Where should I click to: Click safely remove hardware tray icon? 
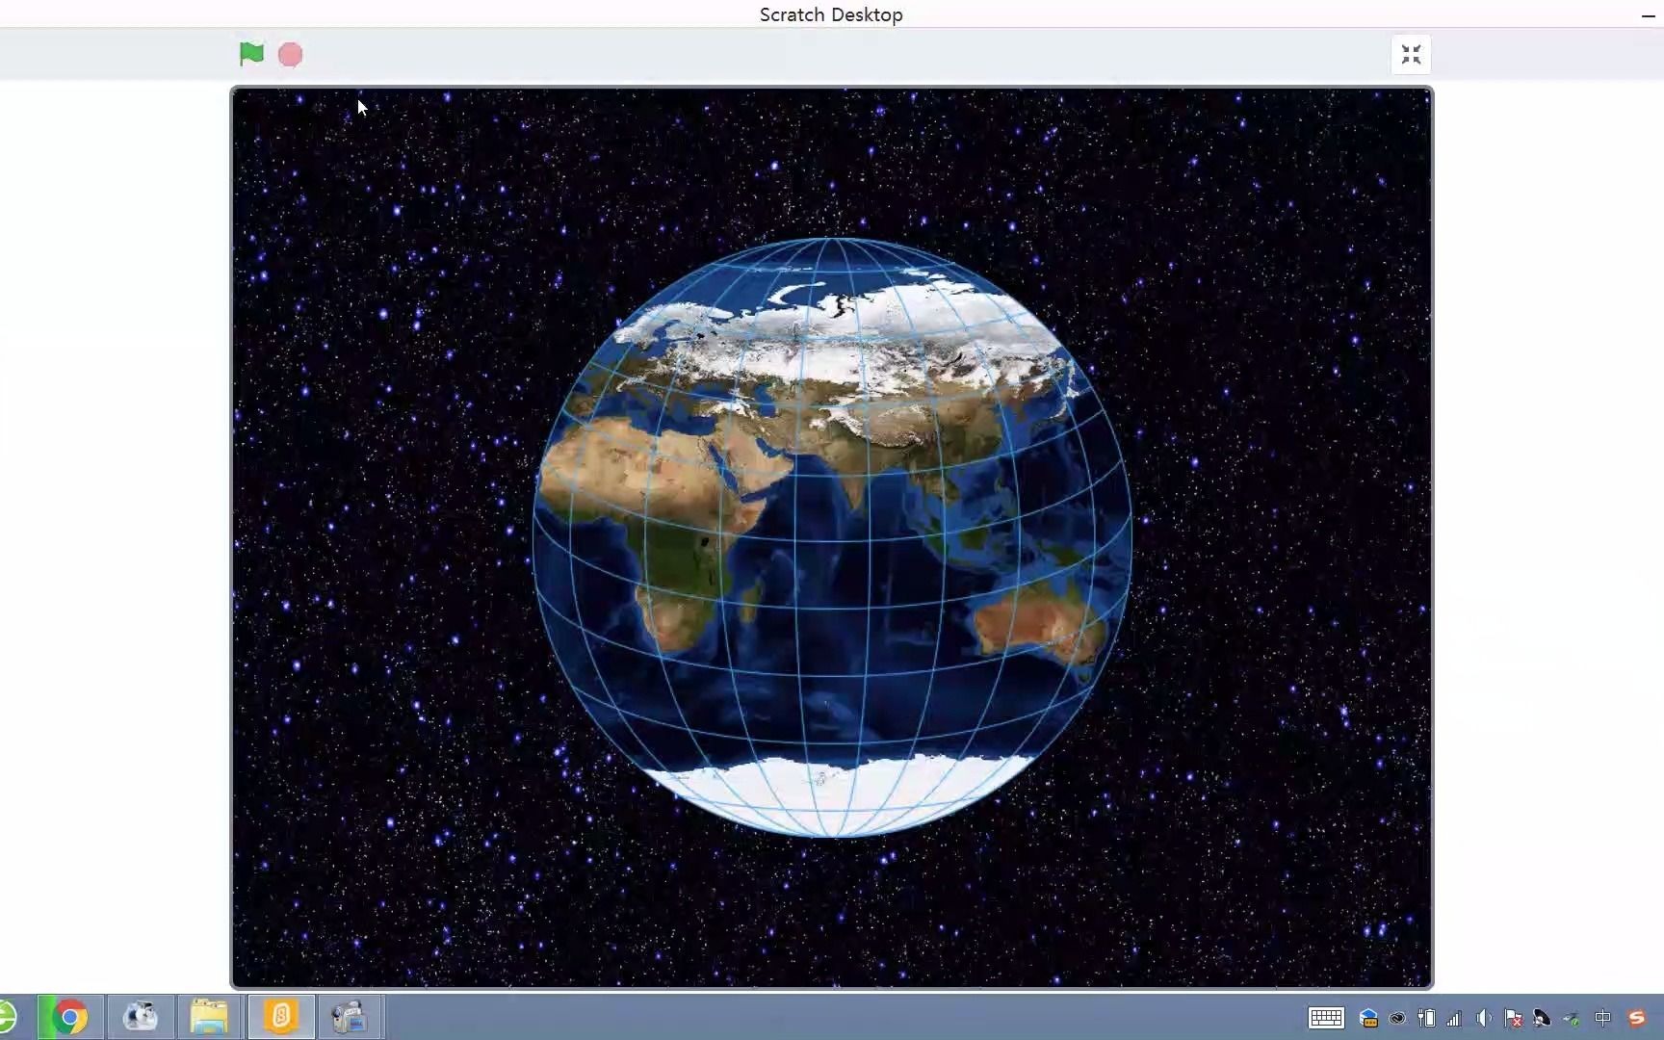click(1571, 1018)
